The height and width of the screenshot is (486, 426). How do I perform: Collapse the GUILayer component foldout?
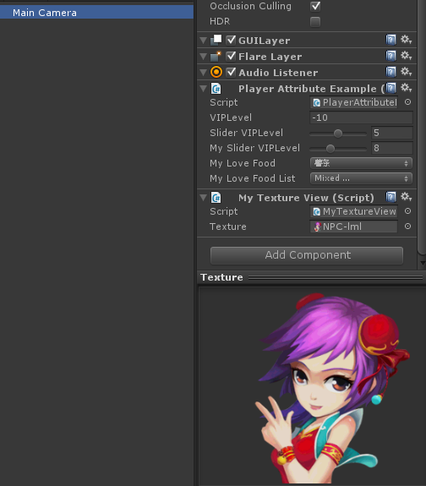click(x=204, y=41)
